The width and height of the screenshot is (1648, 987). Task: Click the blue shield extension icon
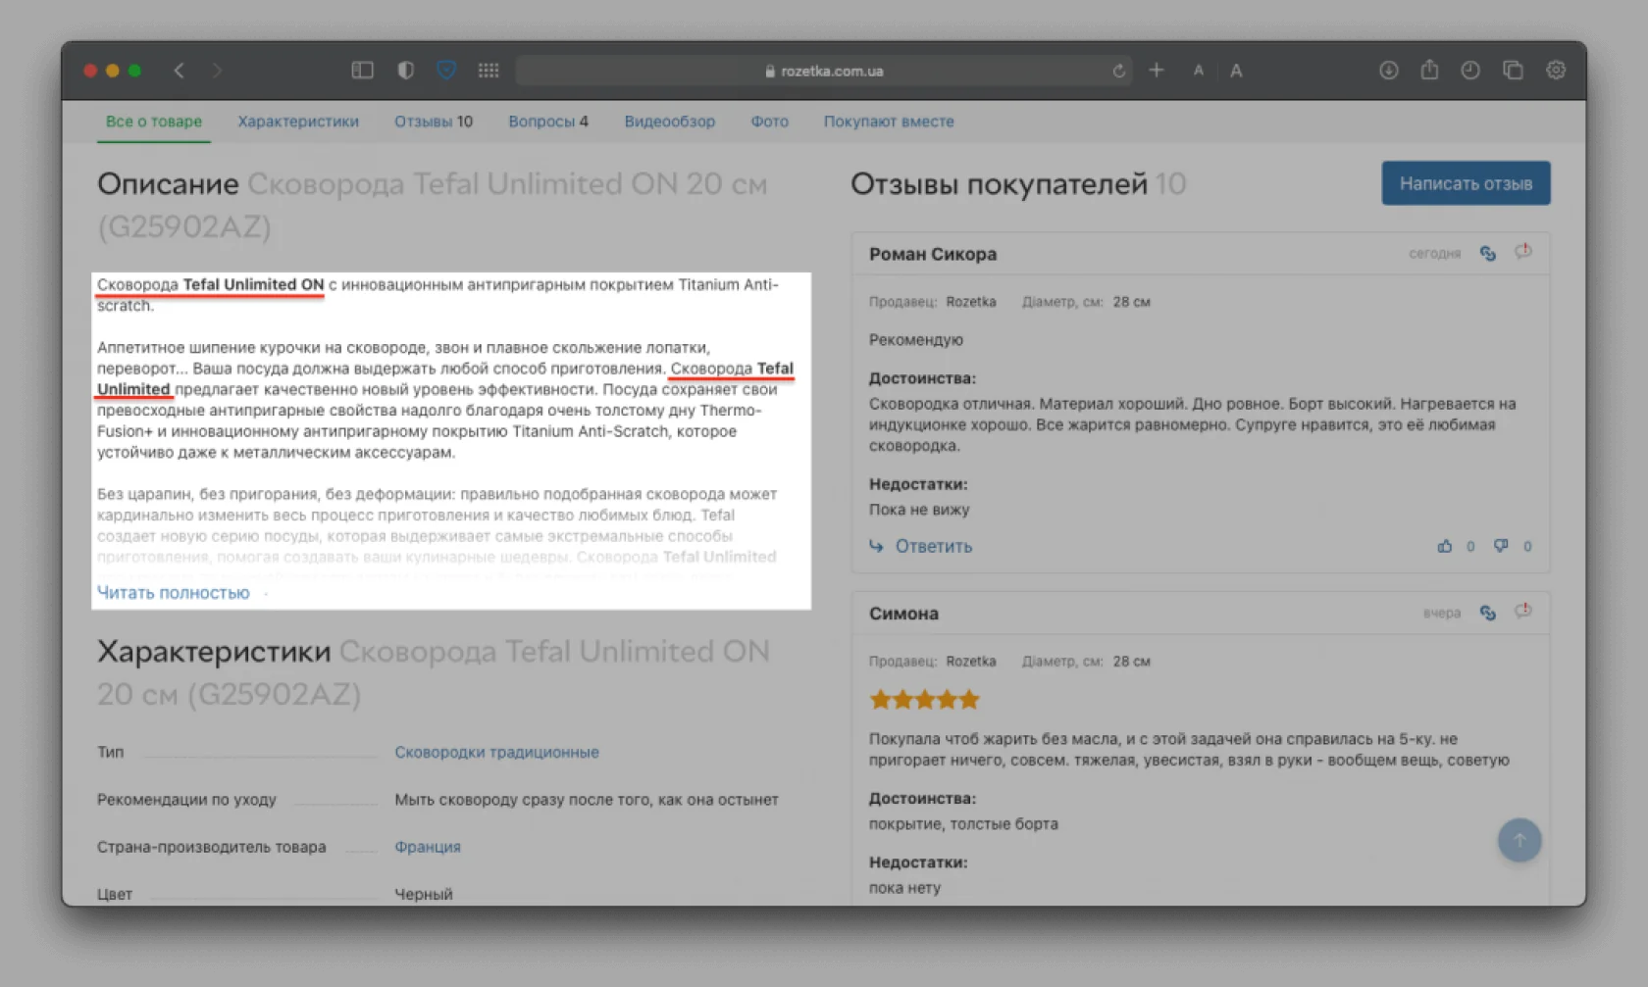point(446,71)
